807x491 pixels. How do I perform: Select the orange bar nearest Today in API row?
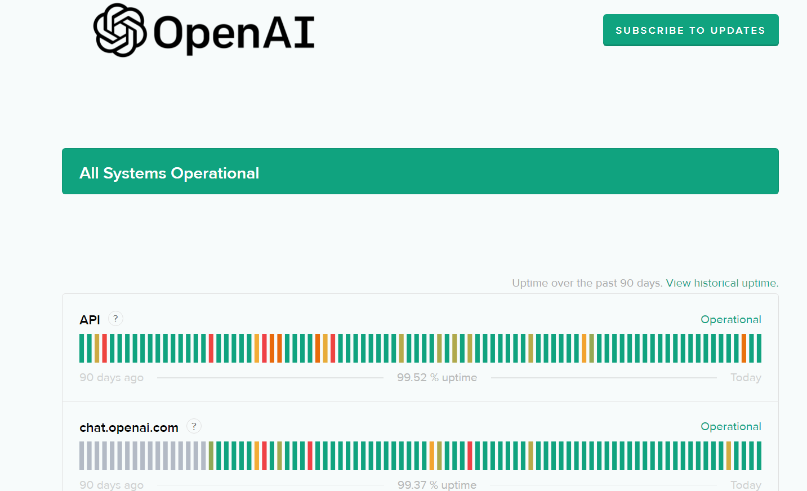(743, 348)
